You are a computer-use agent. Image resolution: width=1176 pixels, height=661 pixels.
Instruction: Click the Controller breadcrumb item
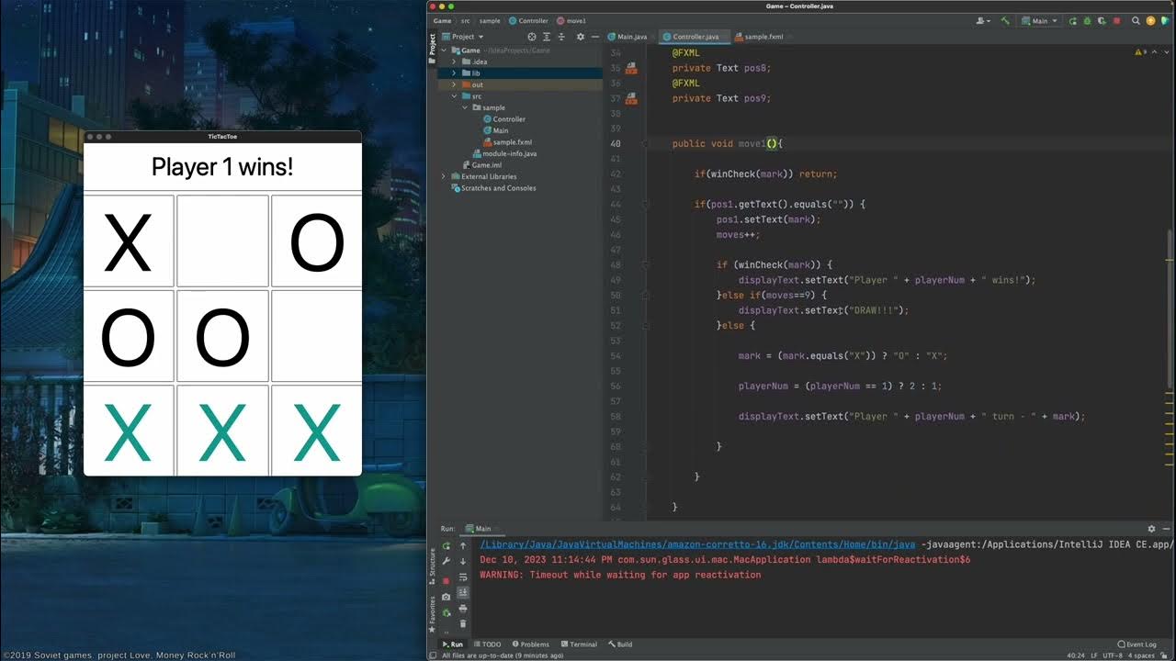pyautogui.click(x=528, y=20)
